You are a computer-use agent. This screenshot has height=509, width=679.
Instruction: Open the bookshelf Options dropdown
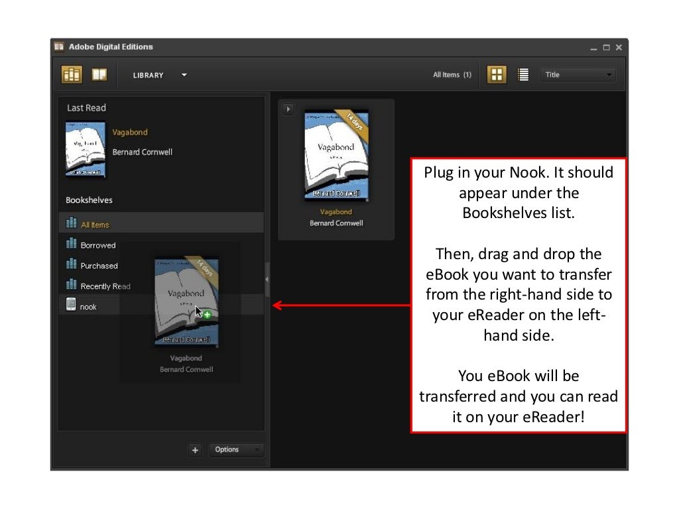pos(236,450)
